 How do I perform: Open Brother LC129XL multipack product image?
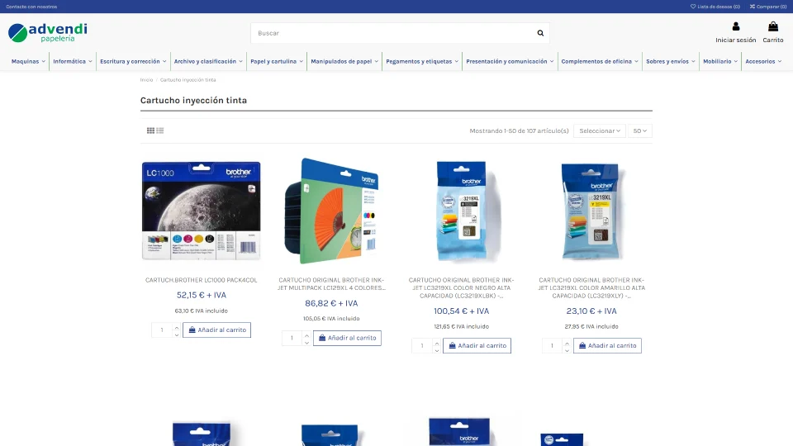point(331,211)
